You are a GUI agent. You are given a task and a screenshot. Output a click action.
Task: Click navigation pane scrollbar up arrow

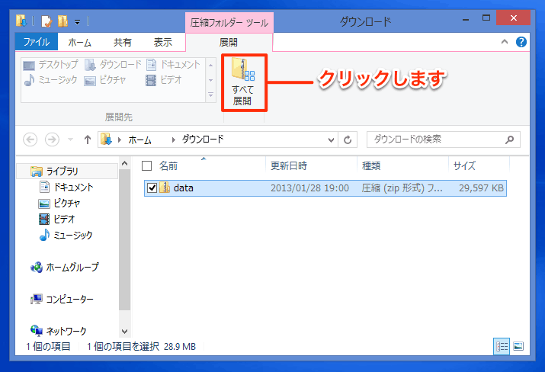coord(125,163)
